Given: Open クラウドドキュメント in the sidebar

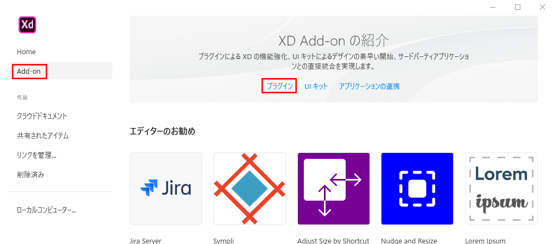Looking at the screenshot, I should (x=42, y=116).
